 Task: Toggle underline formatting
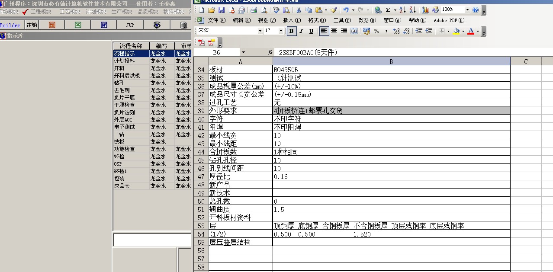(x=312, y=31)
